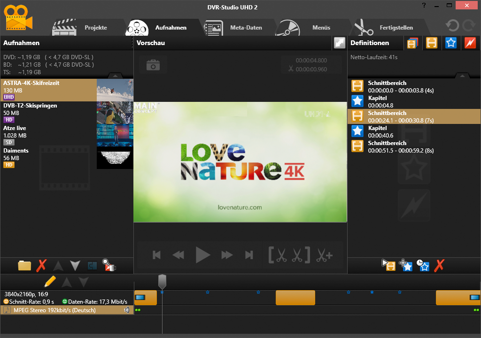Click the timeline playhead marker
481x338 pixels.
[162, 282]
